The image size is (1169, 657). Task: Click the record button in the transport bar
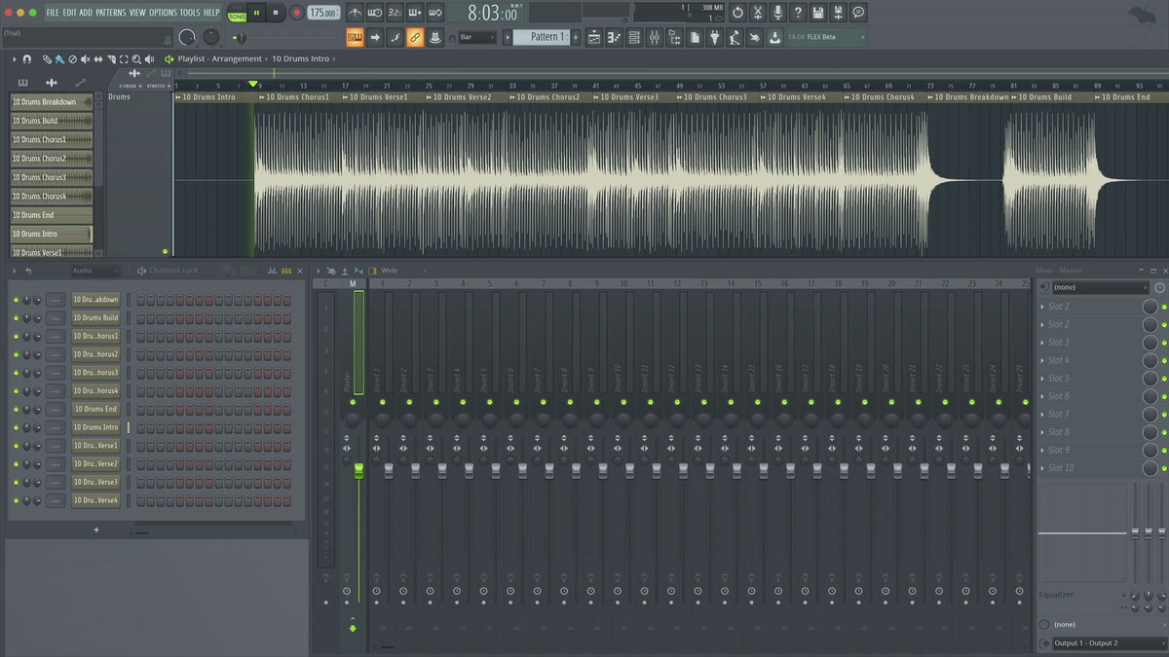coord(296,13)
